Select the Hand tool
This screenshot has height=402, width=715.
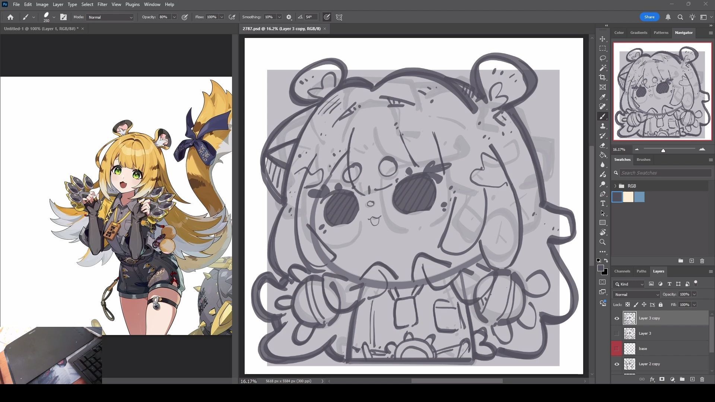pos(603,233)
